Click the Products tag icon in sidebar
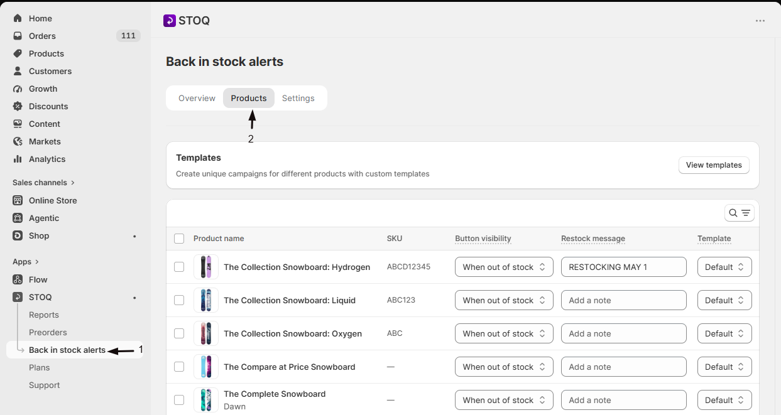Viewport: 781px width, 415px height. [18, 53]
